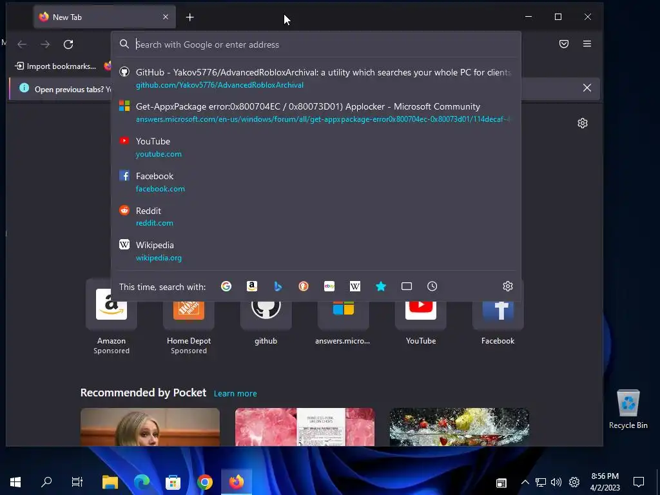Dismiss the Open previous tabs notification
The width and height of the screenshot is (660, 495).
587,88
